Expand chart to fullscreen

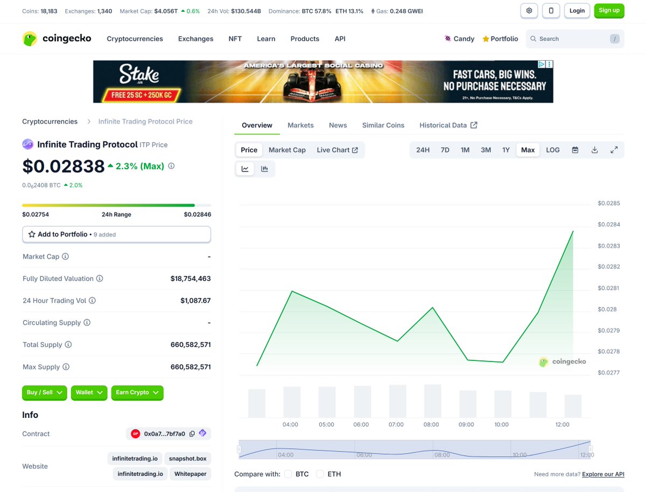(614, 150)
